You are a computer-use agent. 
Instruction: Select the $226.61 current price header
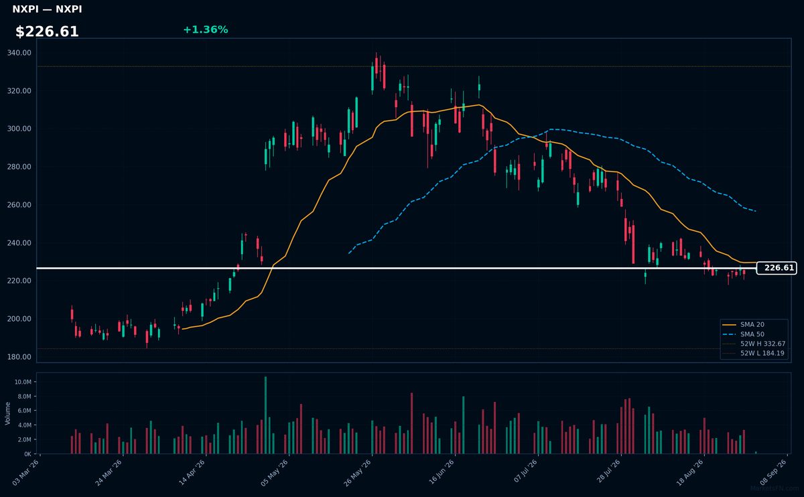[x=47, y=31]
